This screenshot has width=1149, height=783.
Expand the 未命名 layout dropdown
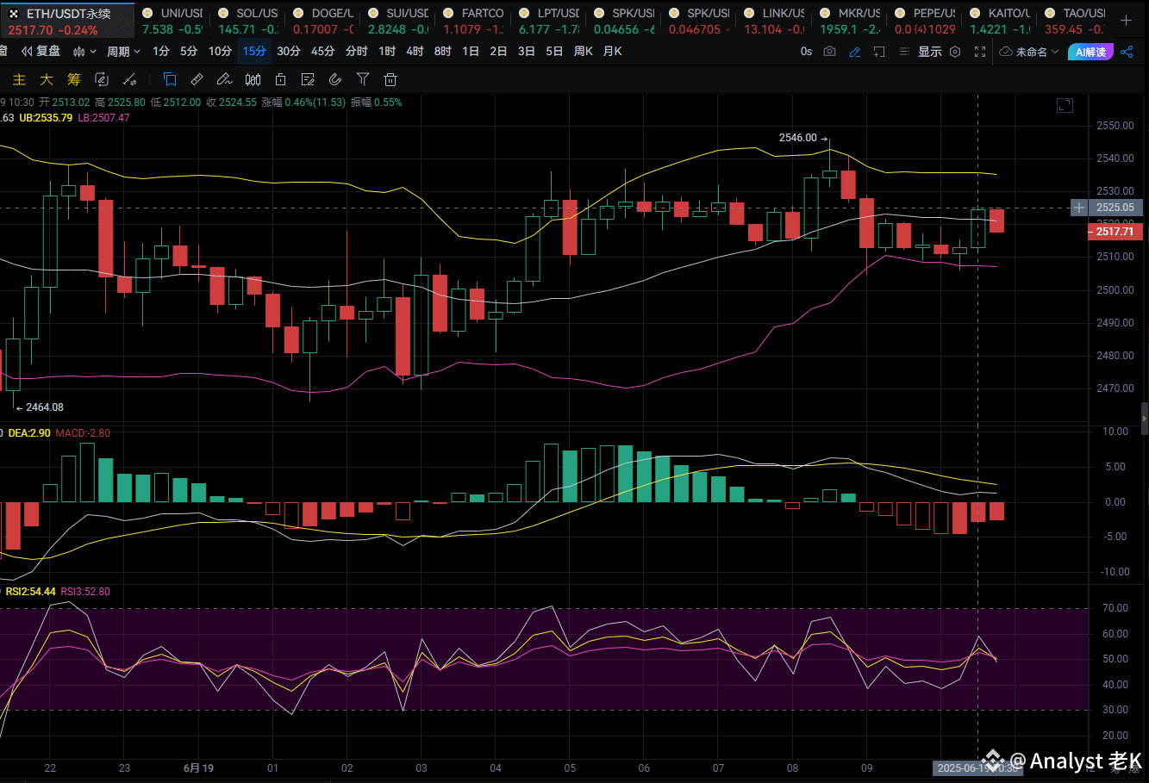click(1029, 52)
